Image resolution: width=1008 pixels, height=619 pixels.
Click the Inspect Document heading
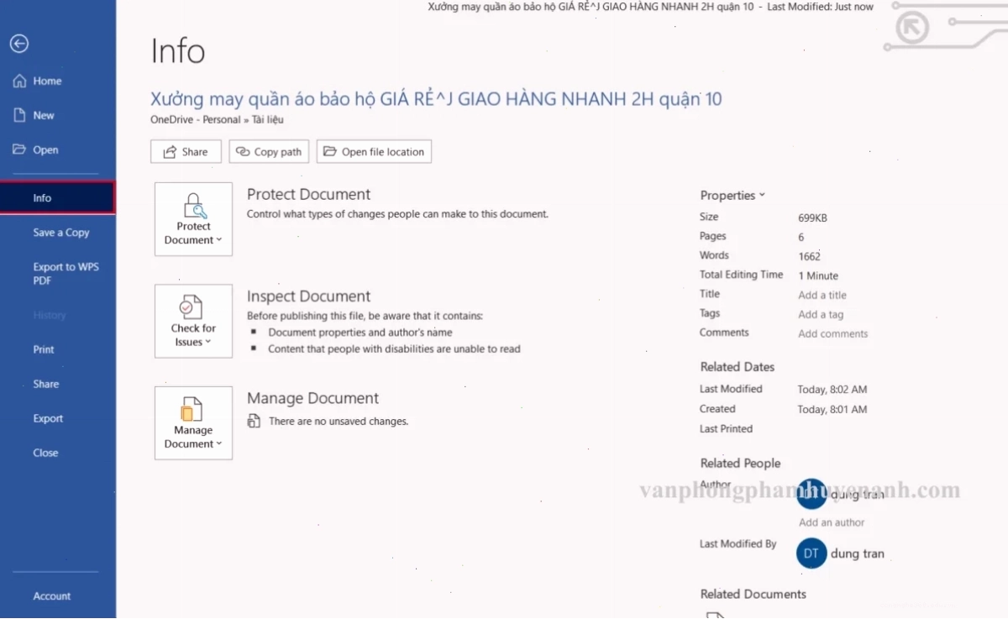308,296
